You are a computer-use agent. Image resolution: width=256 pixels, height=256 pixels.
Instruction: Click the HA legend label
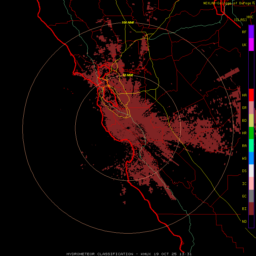pos(244,95)
